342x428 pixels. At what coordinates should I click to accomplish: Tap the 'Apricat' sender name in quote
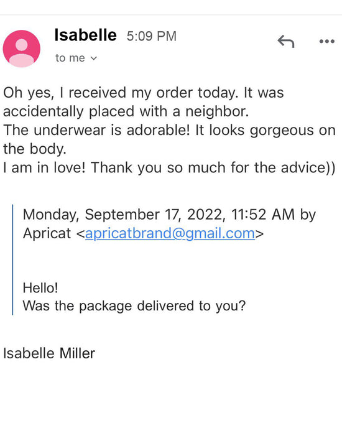click(x=47, y=233)
